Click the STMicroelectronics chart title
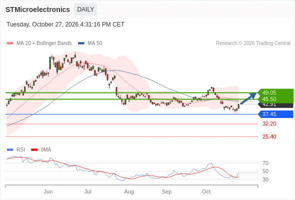This screenshot has width=295, height=200. (37, 9)
